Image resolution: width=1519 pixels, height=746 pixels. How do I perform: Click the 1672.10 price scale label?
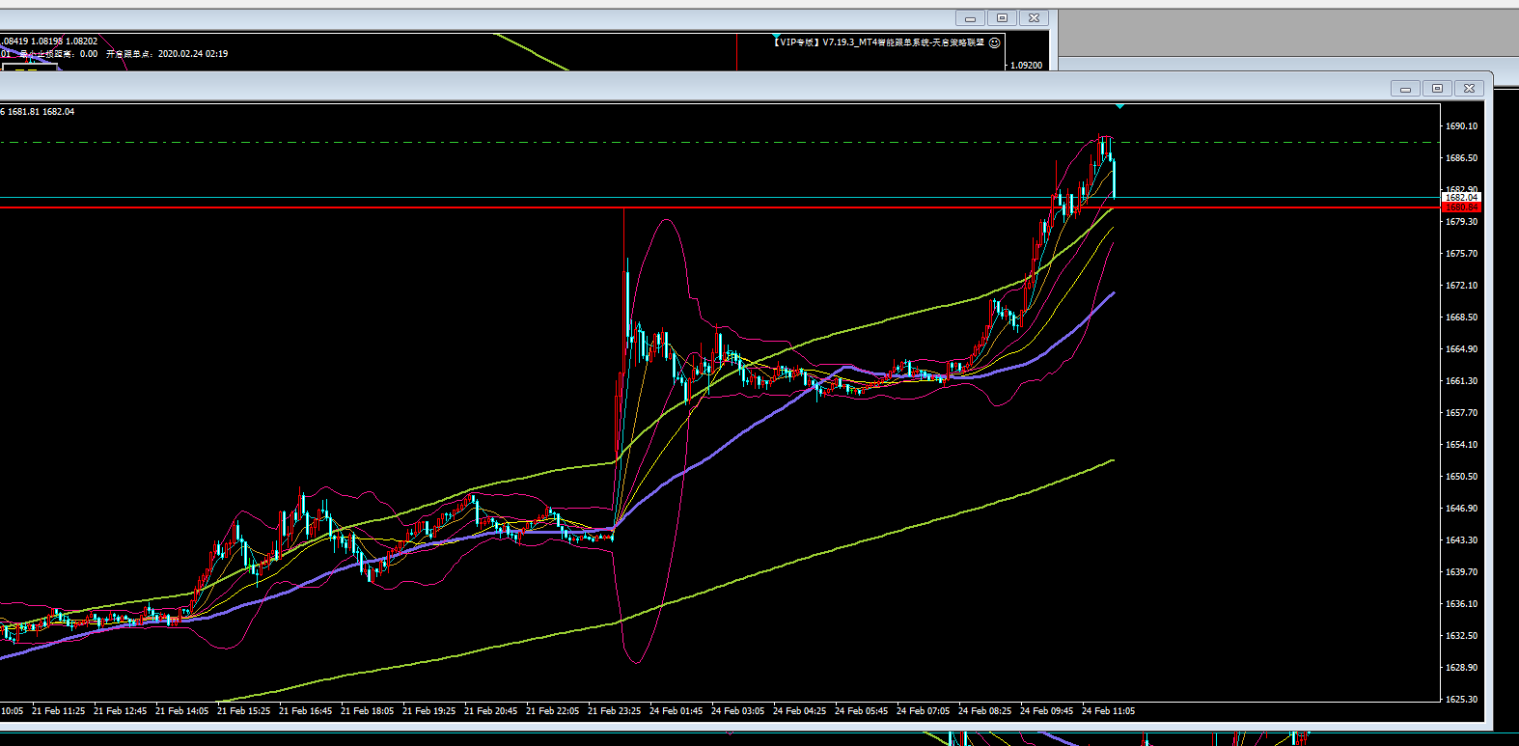coord(1461,286)
